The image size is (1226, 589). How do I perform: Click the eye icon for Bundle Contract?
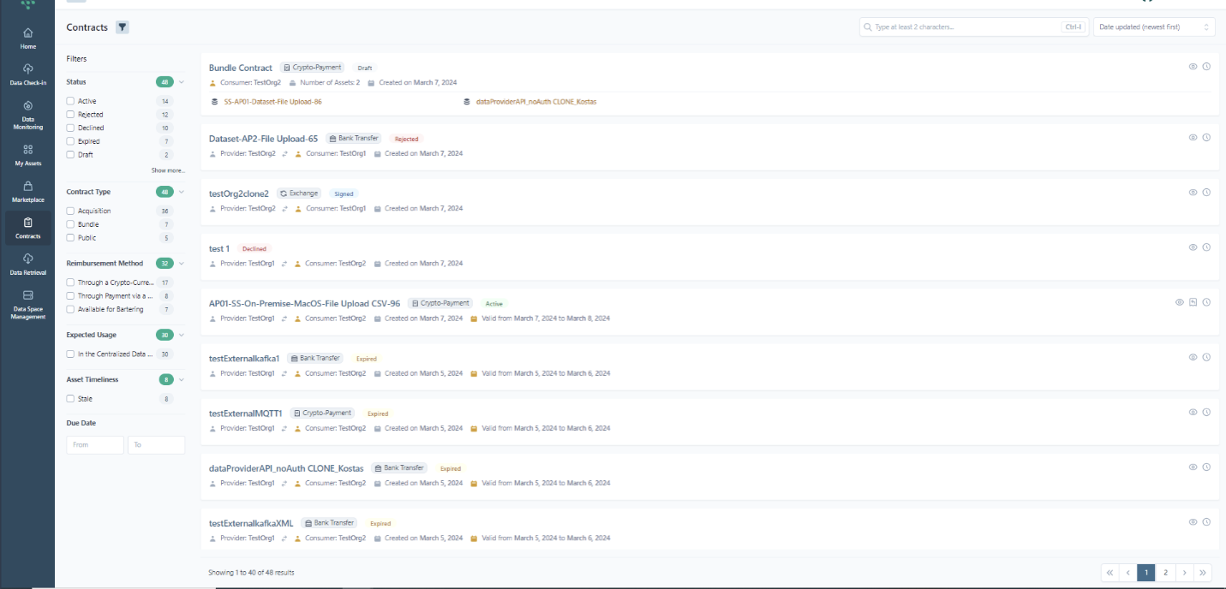pos(1193,67)
